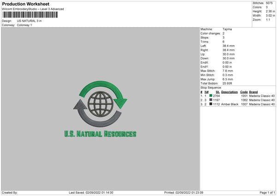Screen dimensions: 277x196
Task: Click the Up value '30.0 mm'
Action: coord(229,54)
